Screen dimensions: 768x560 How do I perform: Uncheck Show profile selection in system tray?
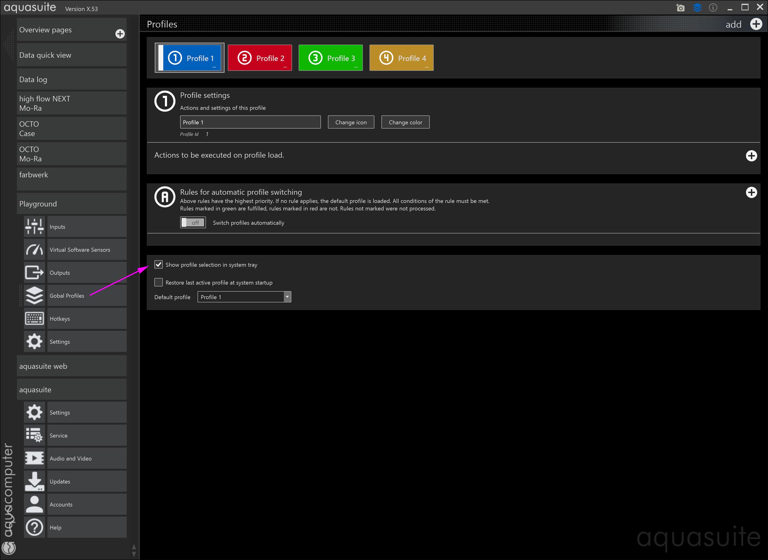pos(159,264)
